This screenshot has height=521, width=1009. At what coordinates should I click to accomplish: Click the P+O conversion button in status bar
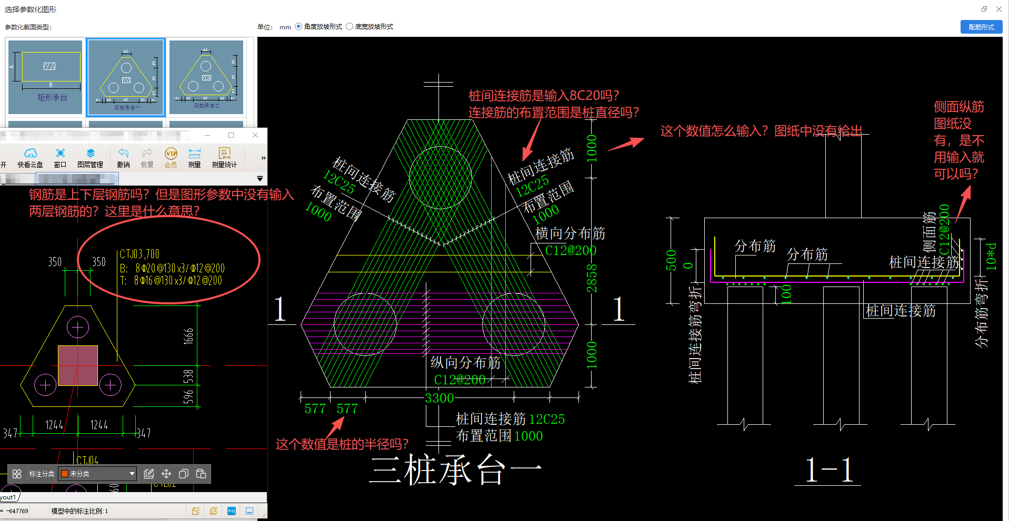click(x=231, y=510)
